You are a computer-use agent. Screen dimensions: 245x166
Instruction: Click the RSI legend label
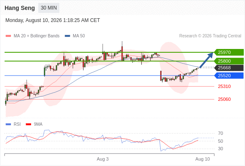[17, 124]
